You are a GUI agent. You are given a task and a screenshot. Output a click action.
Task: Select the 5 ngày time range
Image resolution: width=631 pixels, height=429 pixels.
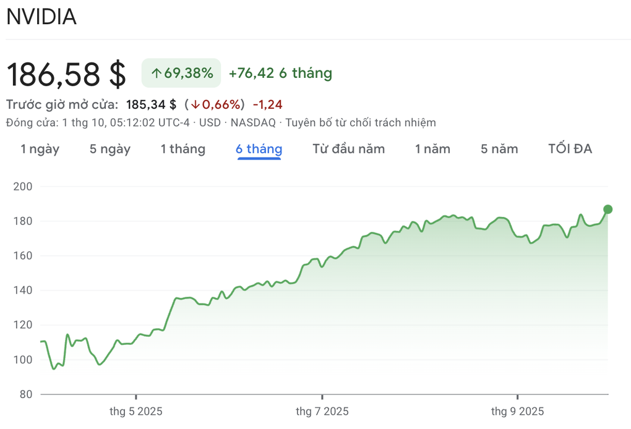[110, 149]
